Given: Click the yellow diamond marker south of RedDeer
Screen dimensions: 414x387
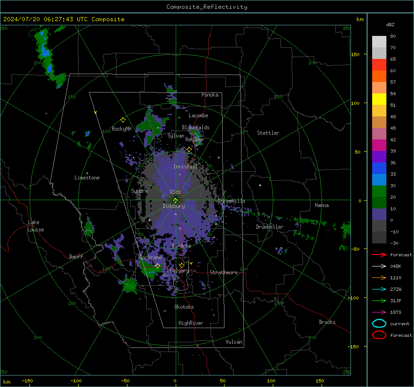Looking at the screenshot, I should tap(189, 150).
